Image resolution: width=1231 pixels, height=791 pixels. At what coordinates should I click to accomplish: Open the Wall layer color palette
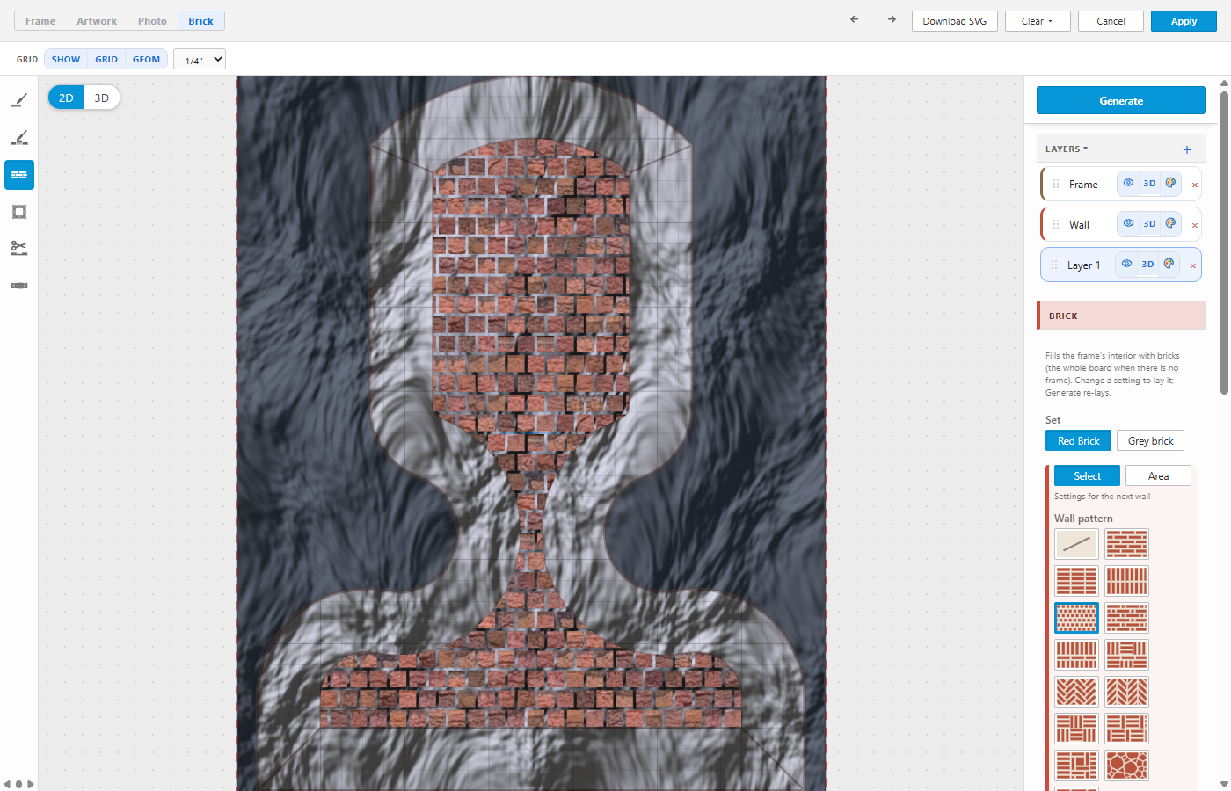(x=1170, y=223)
